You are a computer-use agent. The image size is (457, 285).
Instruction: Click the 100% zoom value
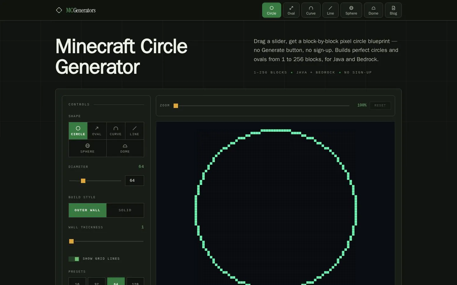[362, 105]
